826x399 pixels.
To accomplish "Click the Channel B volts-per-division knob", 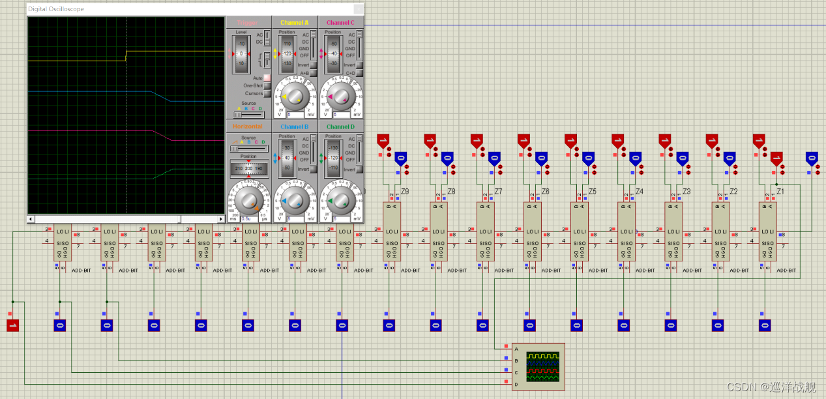I will point(295,201).
